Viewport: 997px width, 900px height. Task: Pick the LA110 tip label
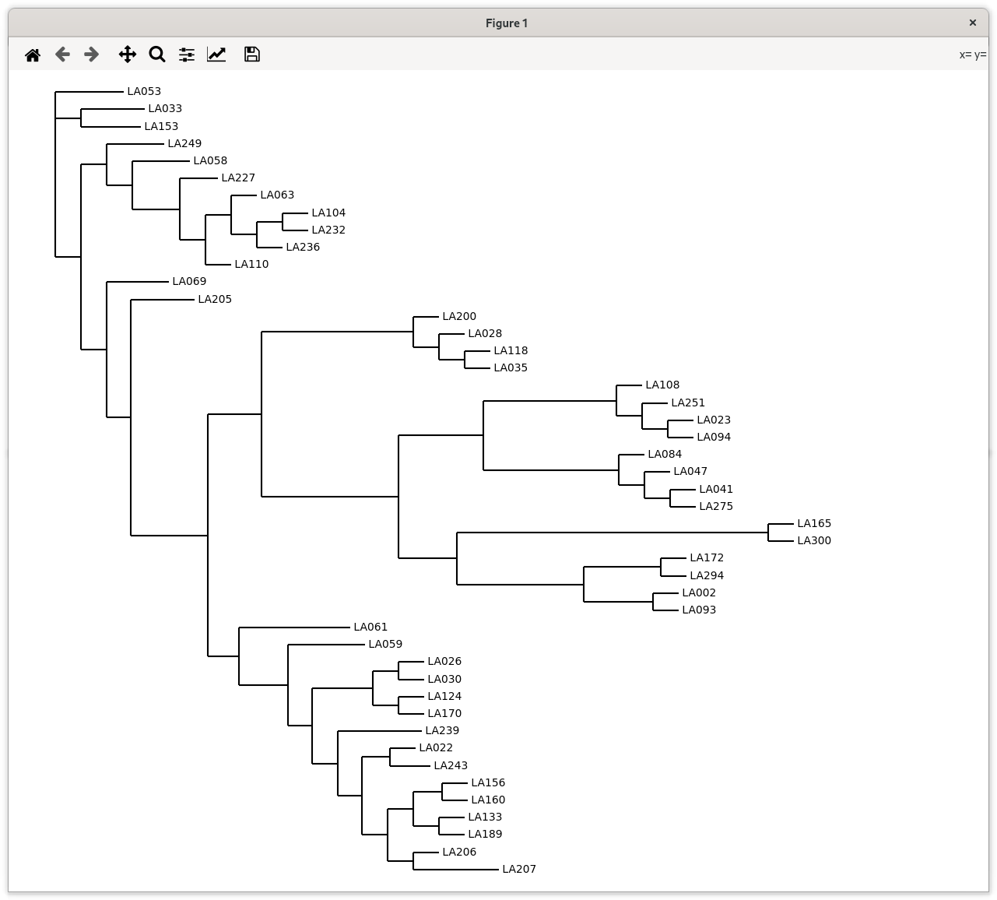tap(251, 264)
